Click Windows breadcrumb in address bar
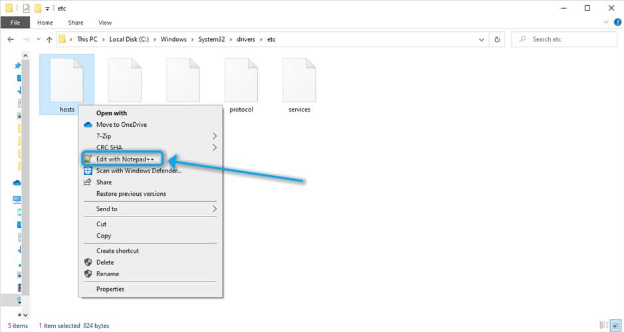This screenshot has width=624, height=332. [173, 39]
